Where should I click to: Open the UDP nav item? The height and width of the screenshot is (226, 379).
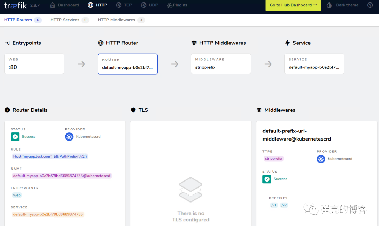[x=149, y=5]
